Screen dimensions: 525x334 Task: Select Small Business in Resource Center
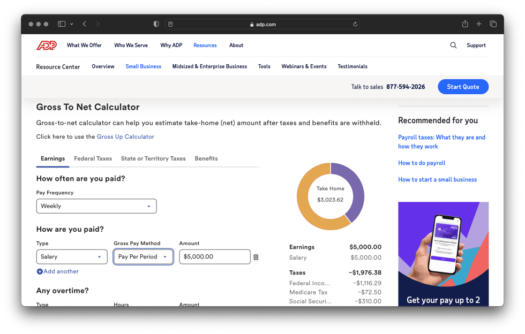tap(144, 66)
